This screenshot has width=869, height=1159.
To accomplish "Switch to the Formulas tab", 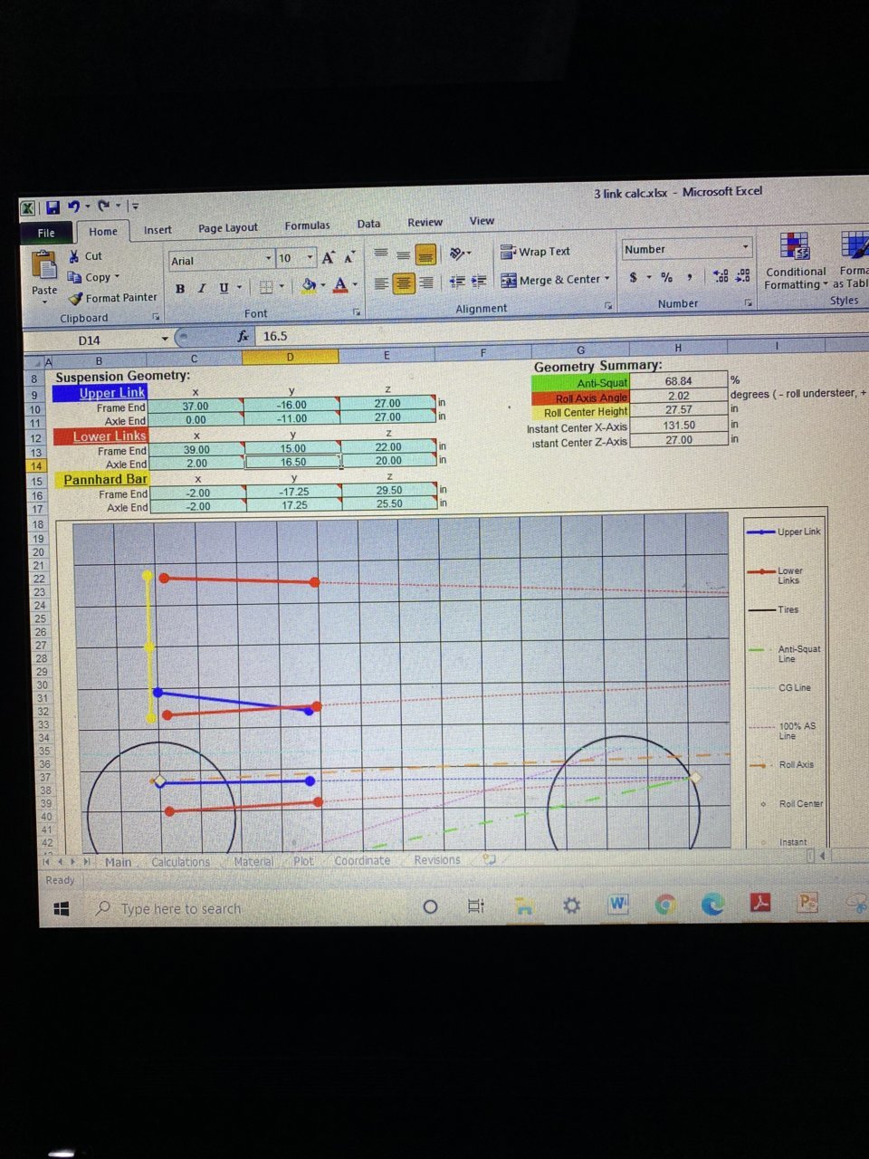I will [x=307, y=225].
